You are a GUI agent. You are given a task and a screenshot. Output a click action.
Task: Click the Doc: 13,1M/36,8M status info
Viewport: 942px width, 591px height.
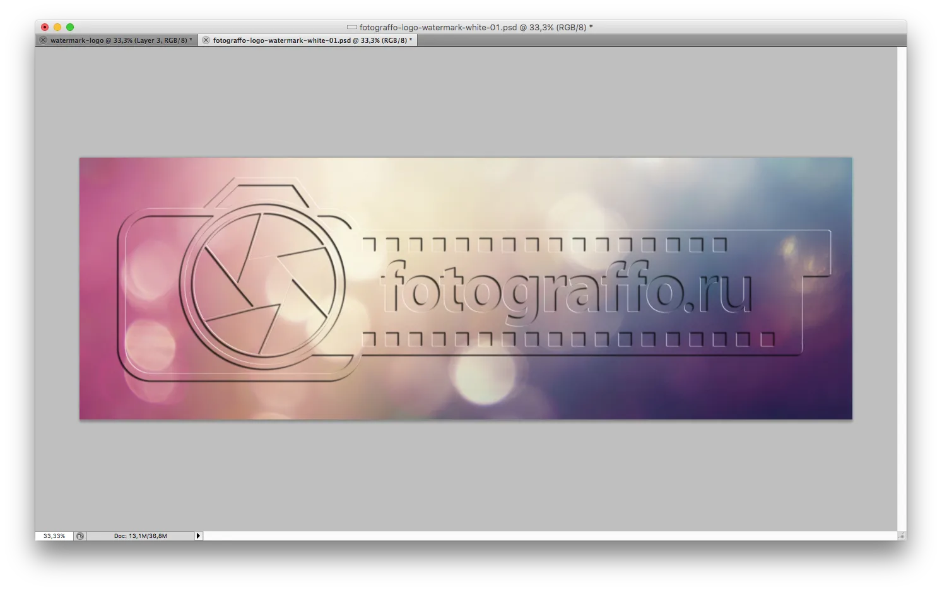click(140, 536)
